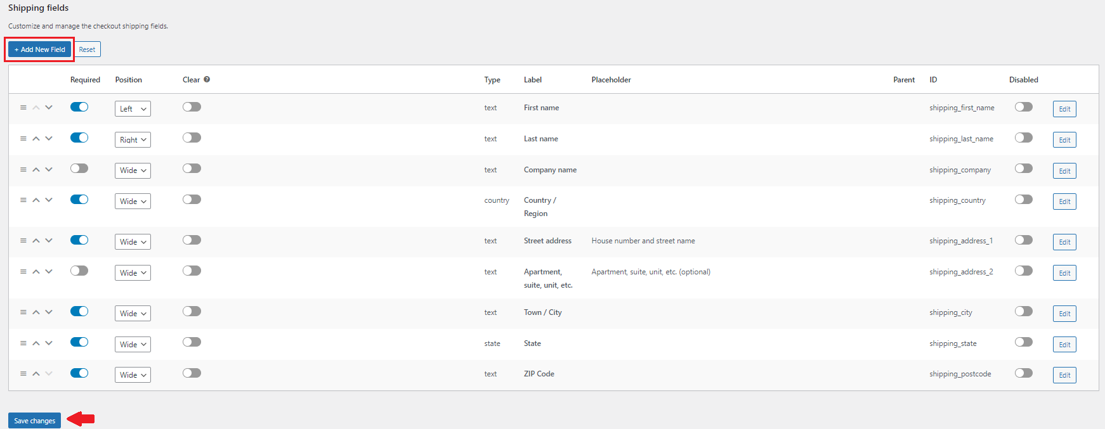This screenshot has height=429, width=1105.
Task: Click drag handle icon for State row
Action: [23, 343]
